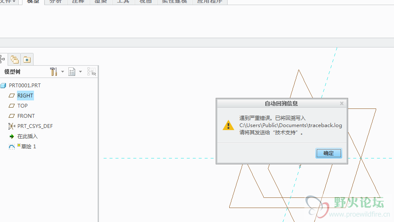Click the sketch icon beside 草绘 1
Screen dimensions: 394x222
click(x=11, y=147)
